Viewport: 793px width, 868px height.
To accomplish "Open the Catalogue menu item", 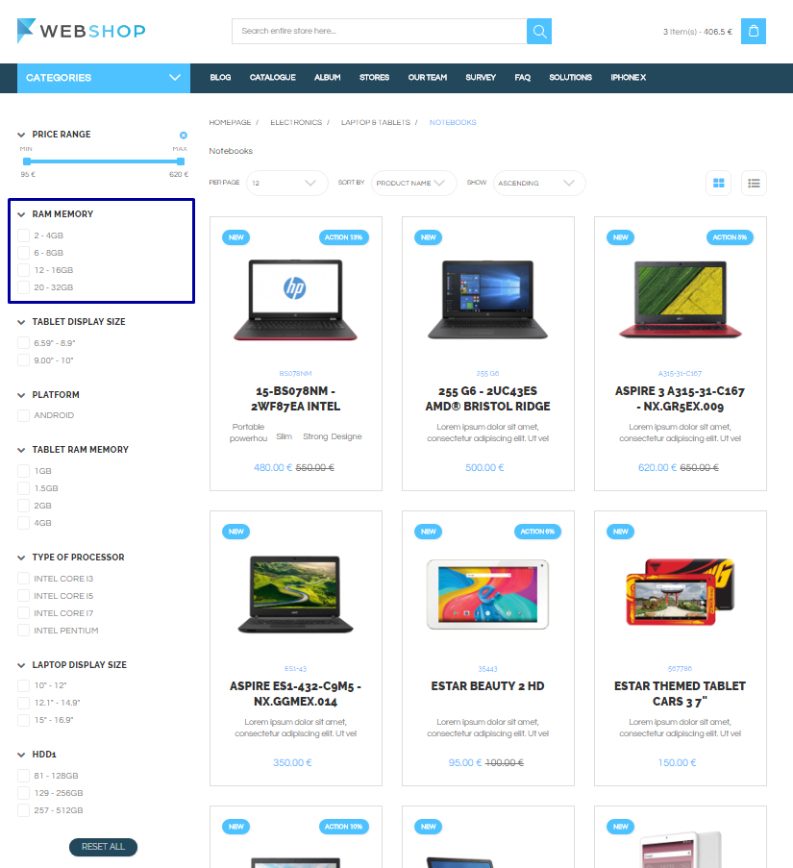I will [x=273, y=78].
